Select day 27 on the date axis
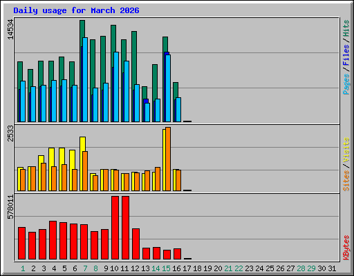The image size is (354, 276). pos(290,268)
